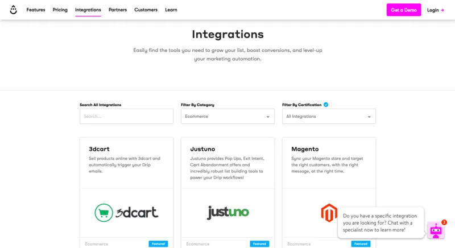Expand the Filter By Category dropdown

[227, 116]
